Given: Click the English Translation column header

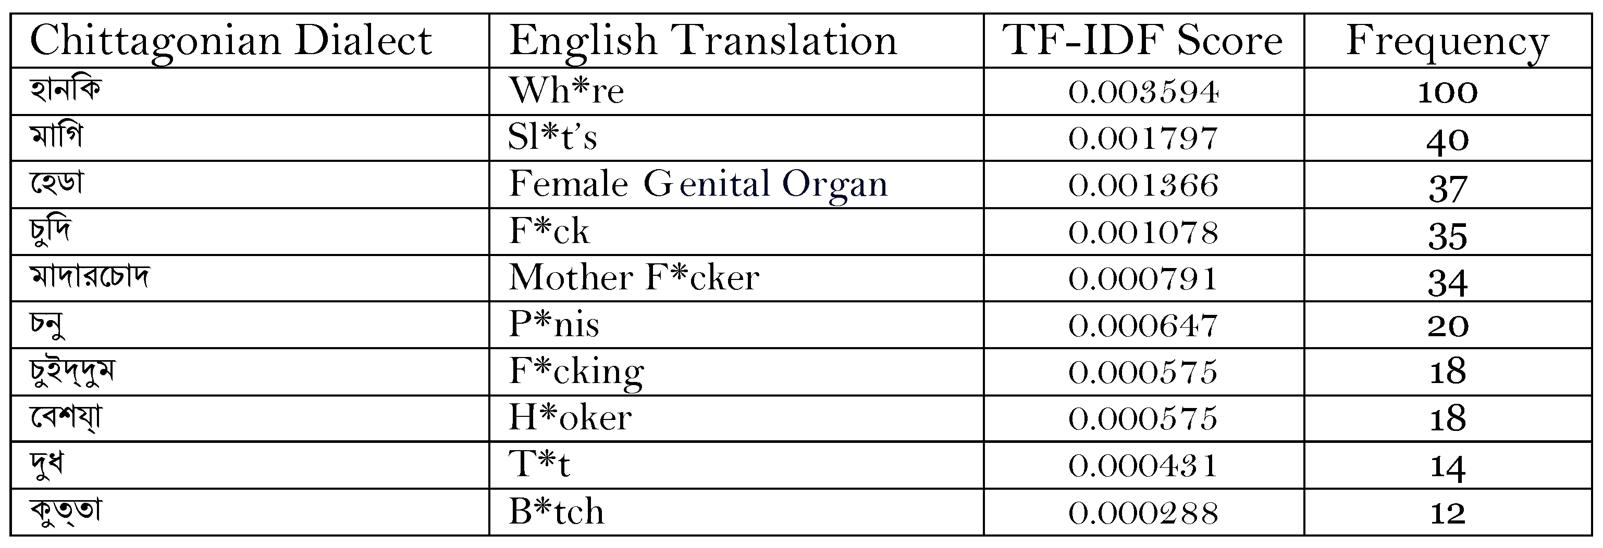Looking at the screenshot, I should [703, 41].
